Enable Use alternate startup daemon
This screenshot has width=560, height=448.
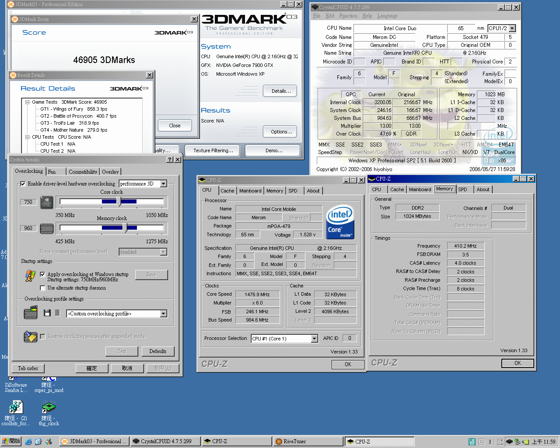pyautogui.click(x=42, y=288)
